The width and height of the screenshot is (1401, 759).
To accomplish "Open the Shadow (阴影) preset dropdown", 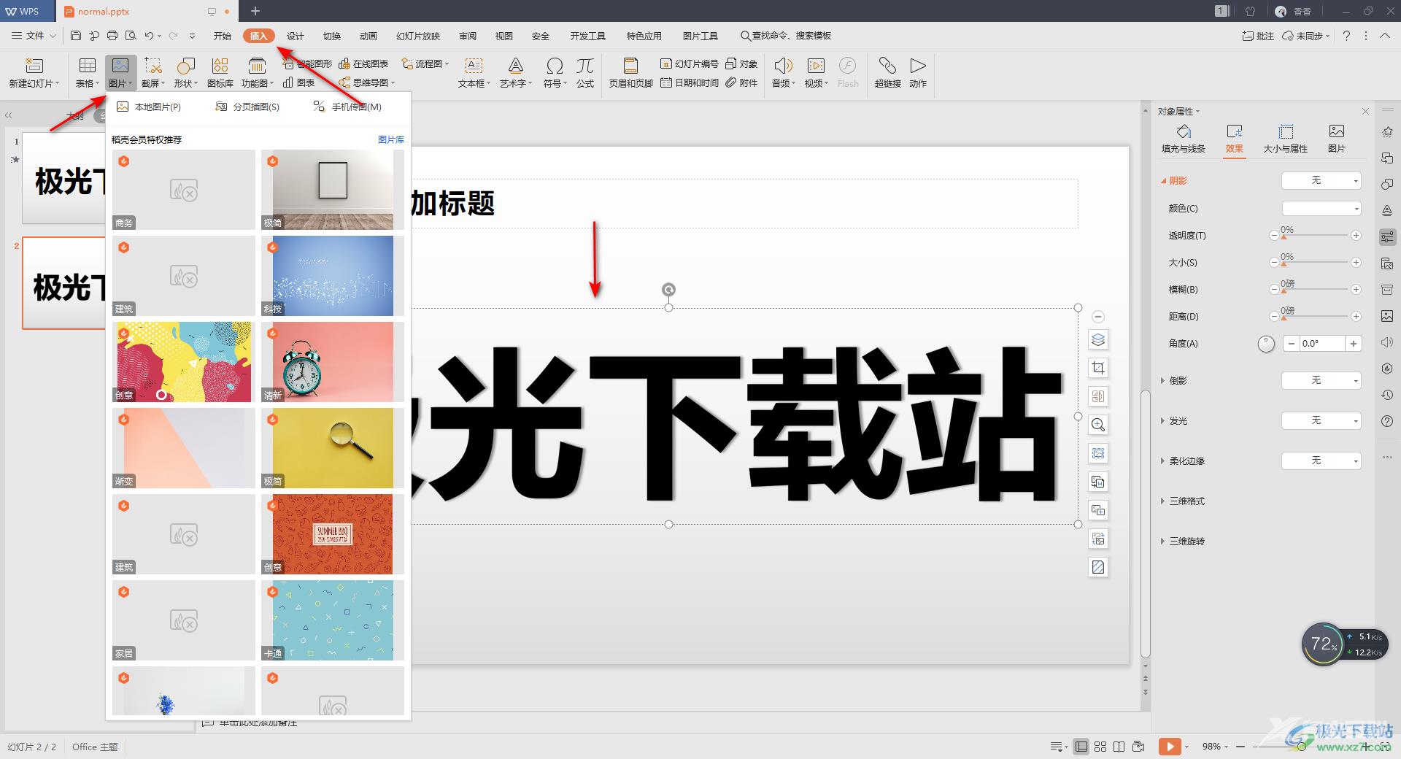I will (1321, 180).
